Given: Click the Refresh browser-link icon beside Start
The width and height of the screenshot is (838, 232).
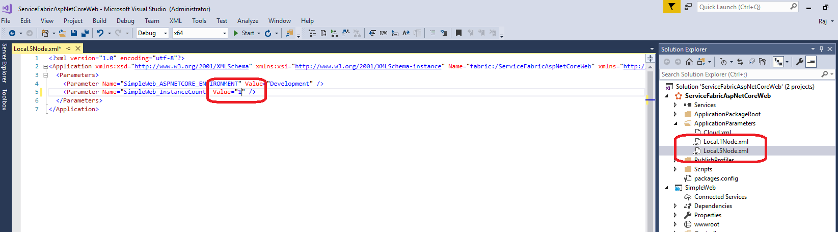Looking at the screenshot, I should 268,33.
